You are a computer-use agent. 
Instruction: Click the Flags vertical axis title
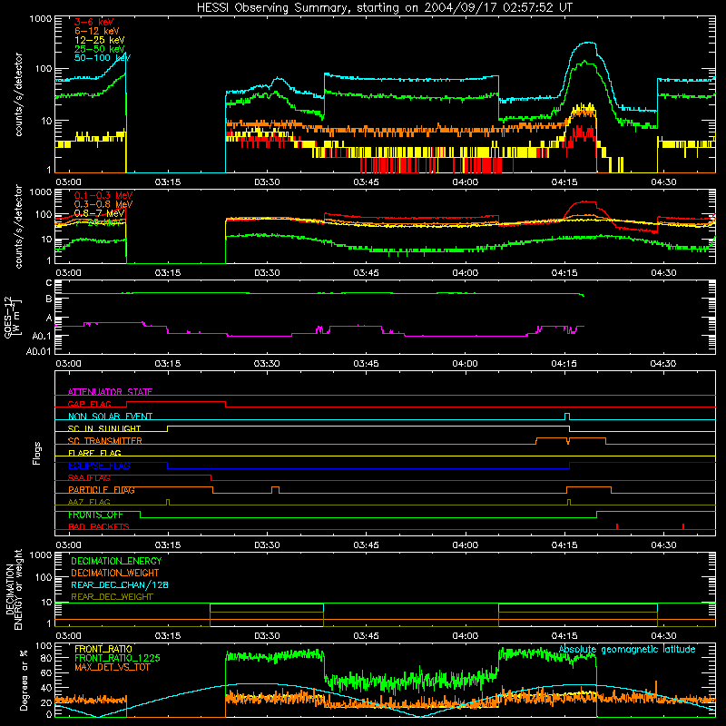coord(37,453)
